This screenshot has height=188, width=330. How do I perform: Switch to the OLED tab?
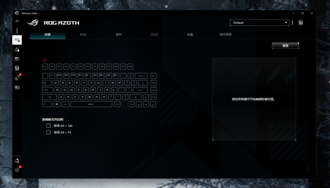154,34
